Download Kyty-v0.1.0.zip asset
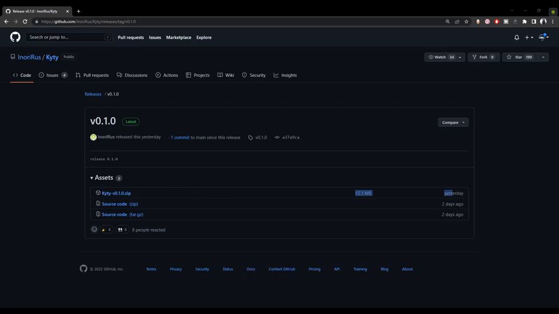This screenshot has width=559, height=314. 116,193
